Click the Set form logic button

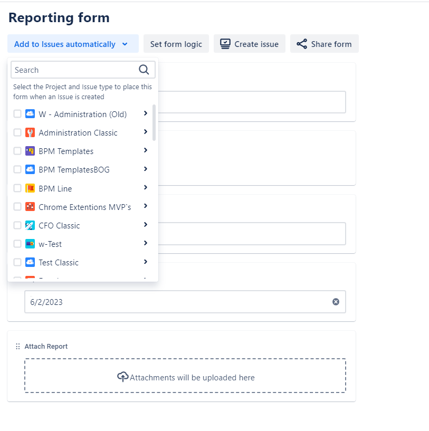(176, 43)
